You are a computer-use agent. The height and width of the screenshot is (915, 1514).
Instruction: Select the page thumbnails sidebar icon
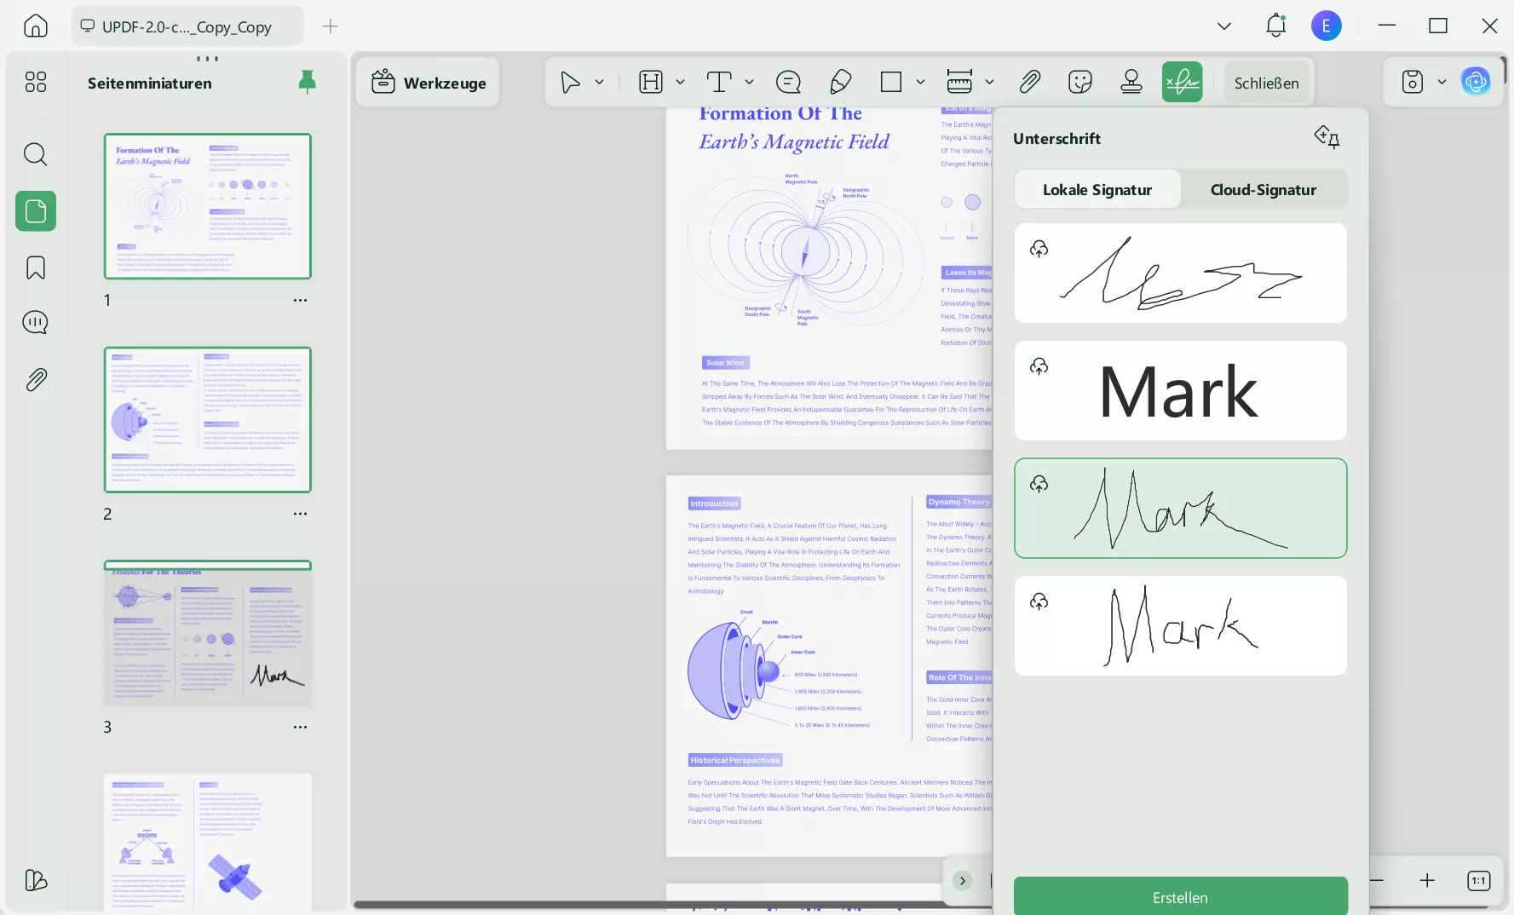tap(36, 211)
